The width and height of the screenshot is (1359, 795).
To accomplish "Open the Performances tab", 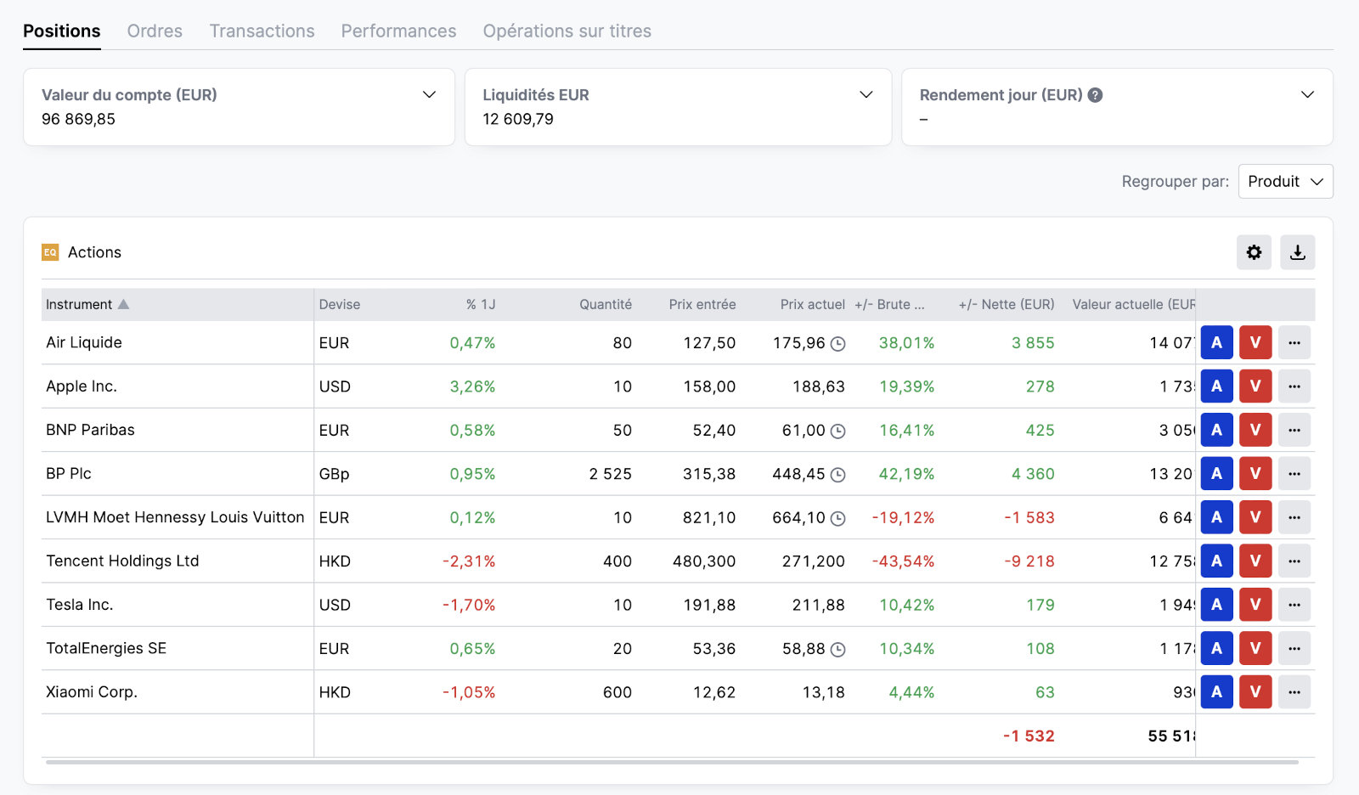I will [398, 31].
